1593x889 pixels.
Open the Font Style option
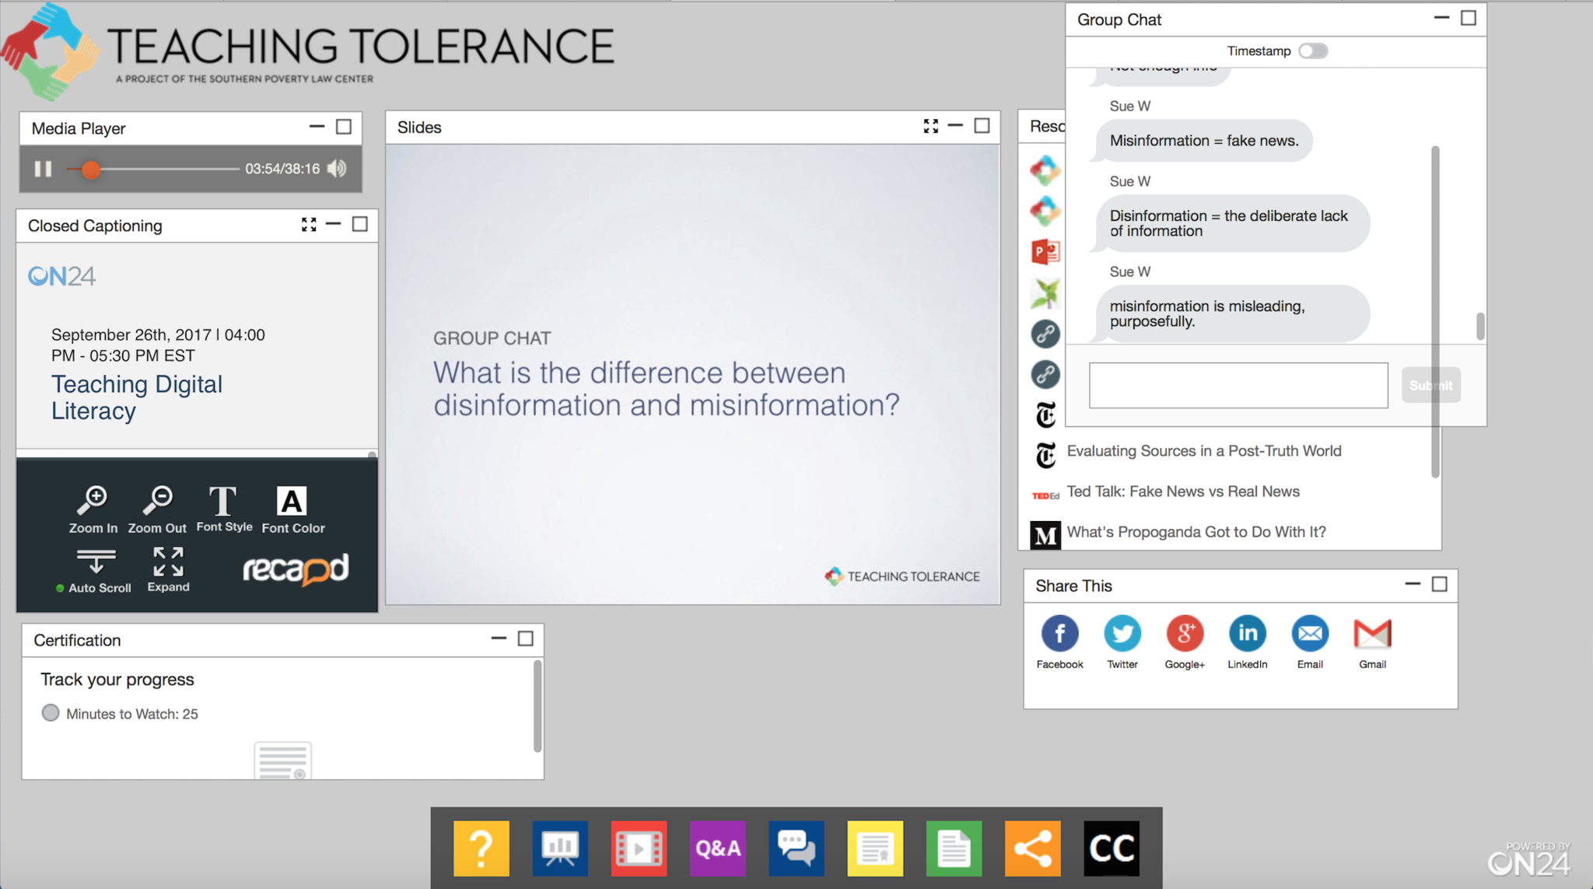click(224, 509)
